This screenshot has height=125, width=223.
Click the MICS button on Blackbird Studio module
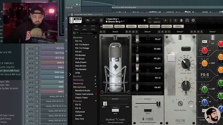[115, 110]
